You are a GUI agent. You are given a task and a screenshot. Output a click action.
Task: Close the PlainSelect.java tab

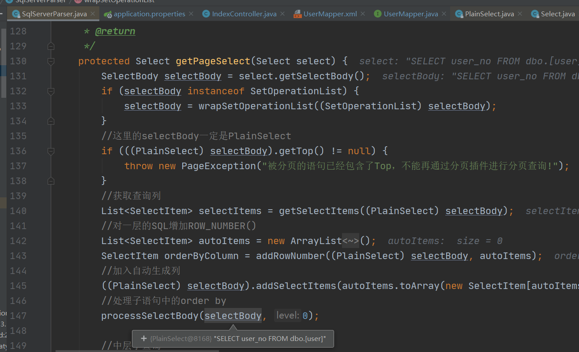coord(520,14)
